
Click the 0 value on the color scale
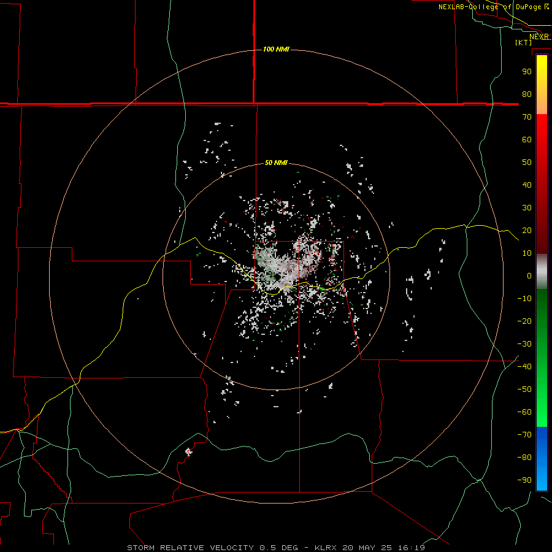click(529, 276)
